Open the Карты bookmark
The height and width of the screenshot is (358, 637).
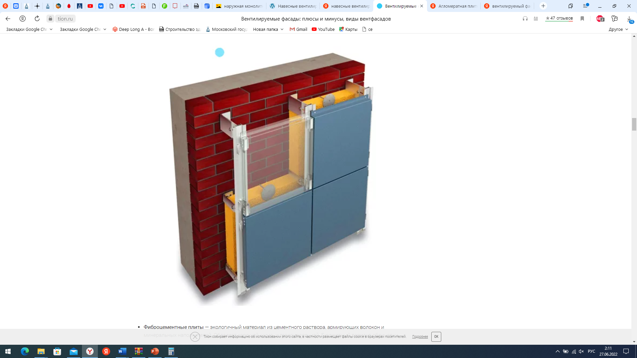coord(348,29)
